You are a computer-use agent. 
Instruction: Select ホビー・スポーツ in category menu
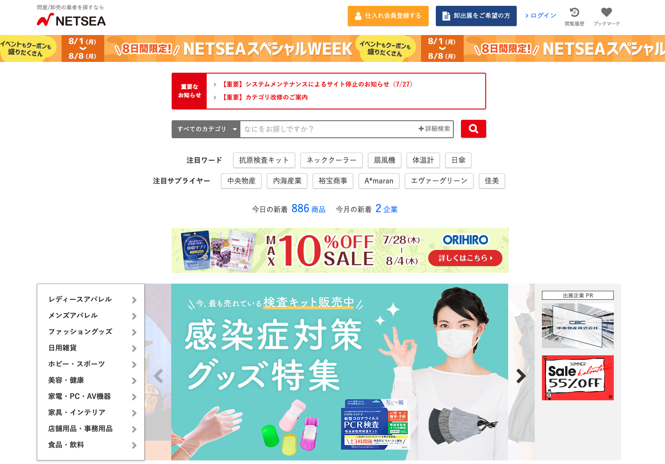(76, 364)
